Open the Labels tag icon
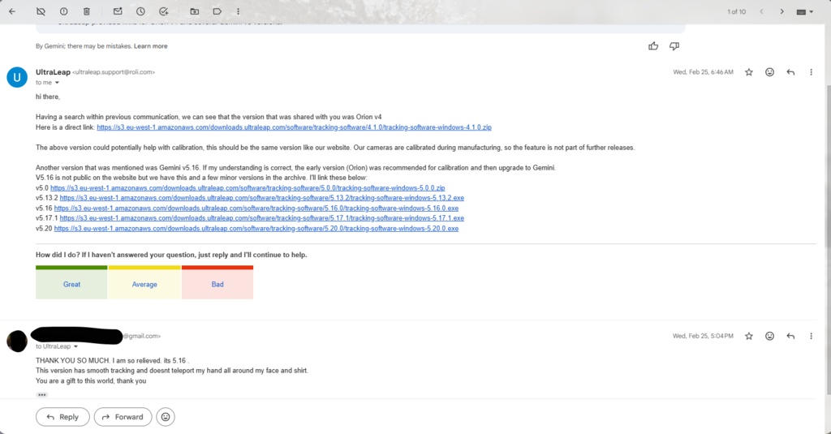The height and width of the screenshot is (434, 831). coord(217,11)
